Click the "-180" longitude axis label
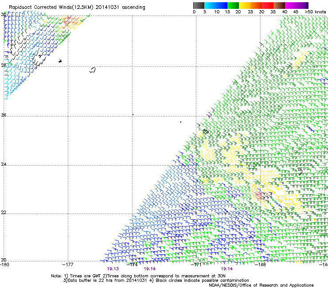This screenshot has width=328, height=288. pyautogui.click(x=4, y=265)
